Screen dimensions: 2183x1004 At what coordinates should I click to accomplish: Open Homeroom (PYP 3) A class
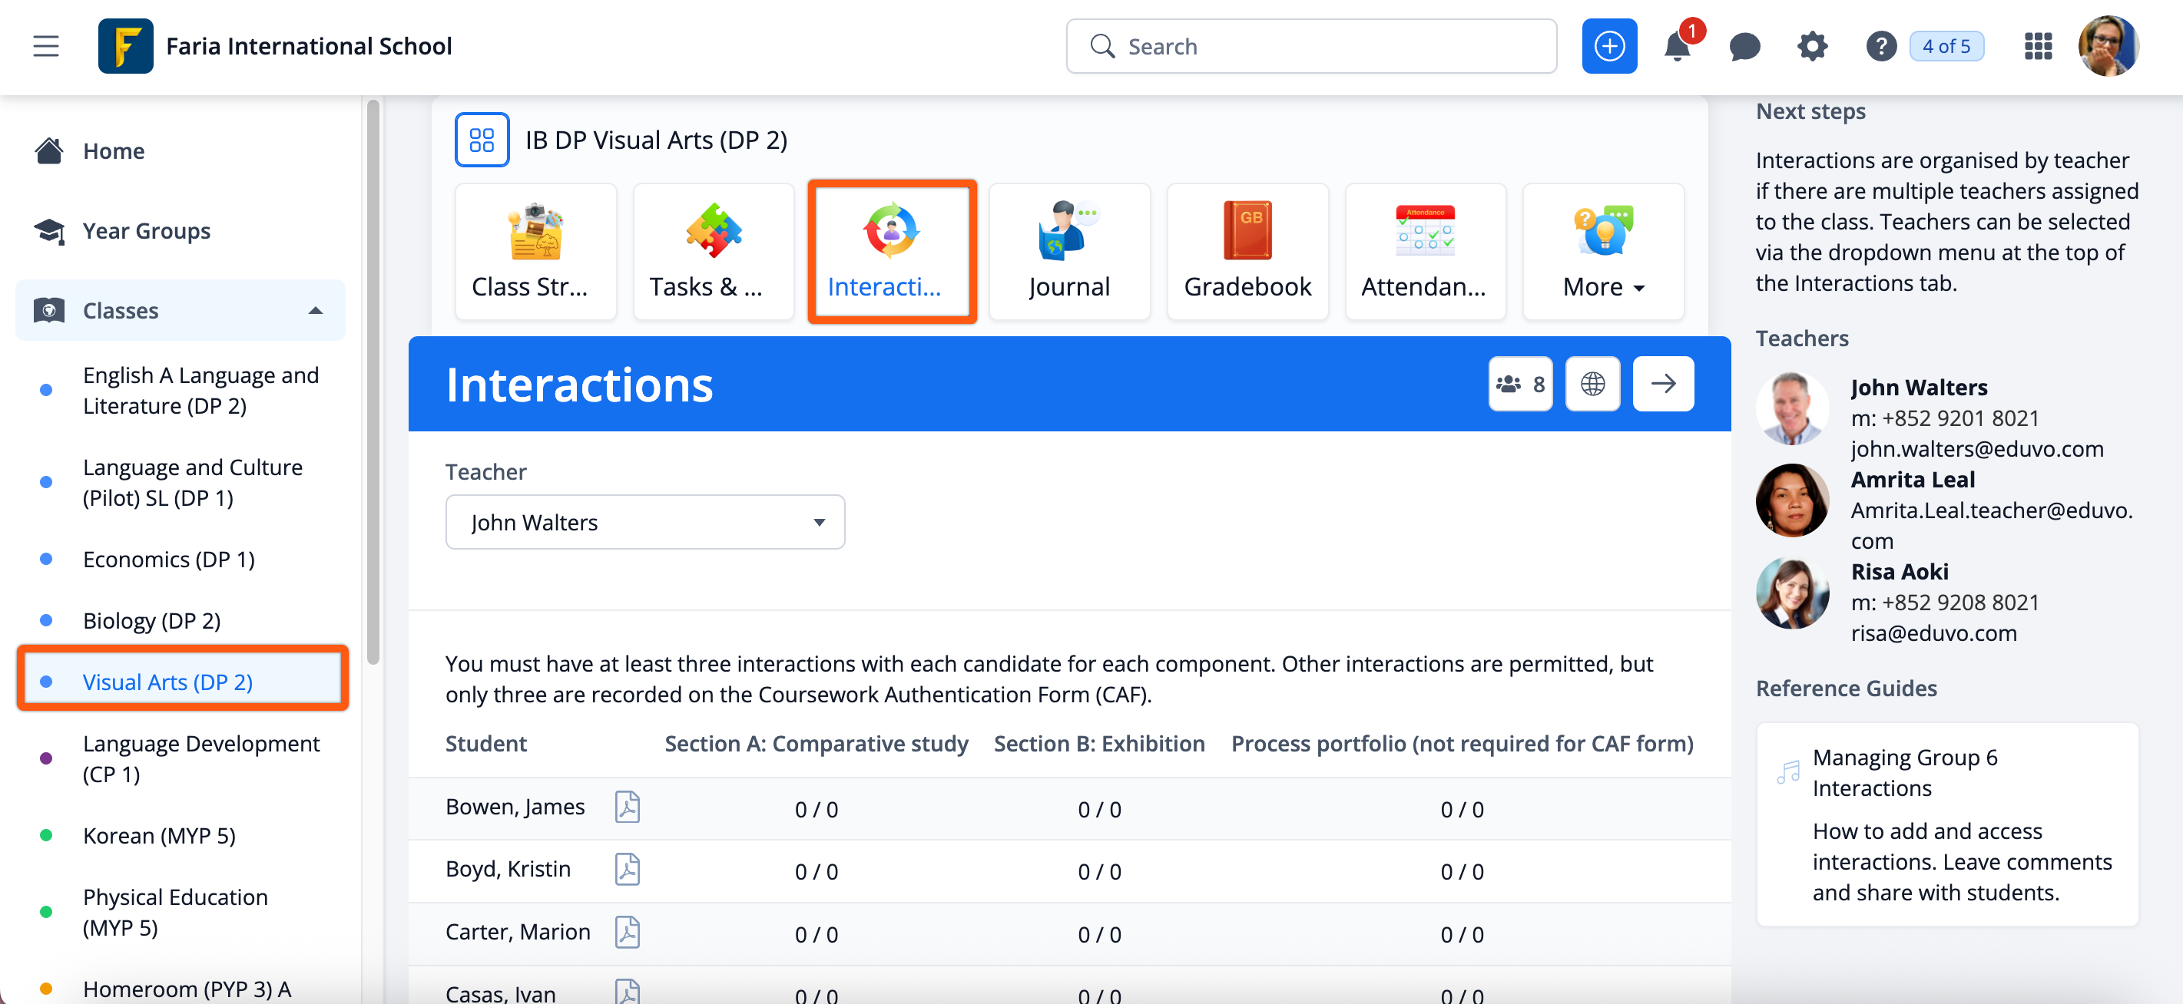click(187, 989)
